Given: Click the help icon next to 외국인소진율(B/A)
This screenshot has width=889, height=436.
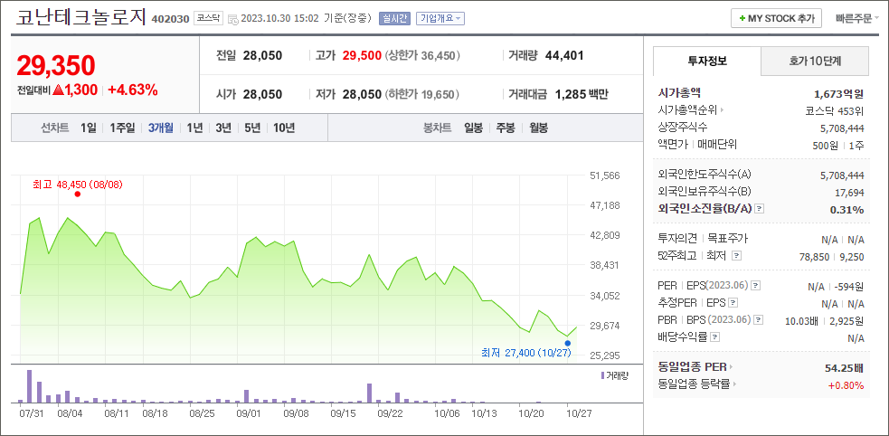Looking at the screenshot, I should coord(760,209).
